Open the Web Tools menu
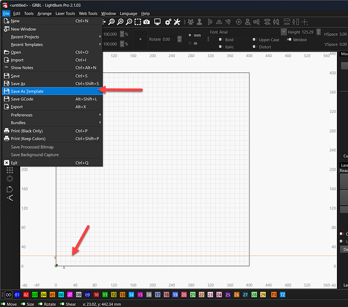Viewport: 348px width, 307px height. point(88,14)
